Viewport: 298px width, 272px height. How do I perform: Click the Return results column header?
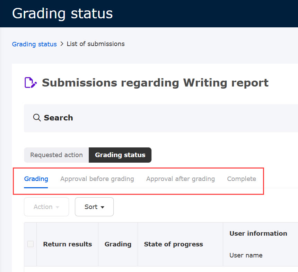(x=68, y=244)
